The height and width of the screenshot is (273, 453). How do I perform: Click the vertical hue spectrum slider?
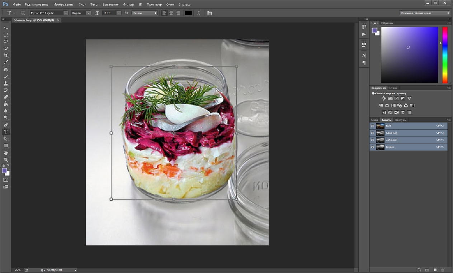tap(445, 55)
